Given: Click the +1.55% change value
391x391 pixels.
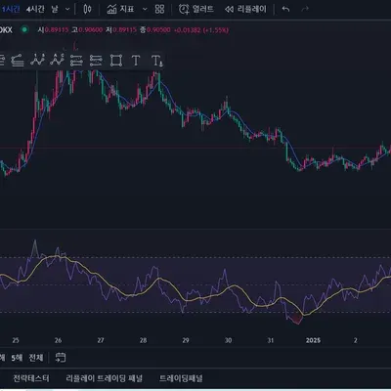Looking at the screenshot, I should coord(216,30).
